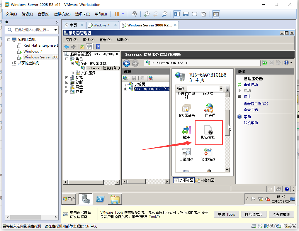Click the IIS manager forward navigation arrow

(x=135, y=63)
